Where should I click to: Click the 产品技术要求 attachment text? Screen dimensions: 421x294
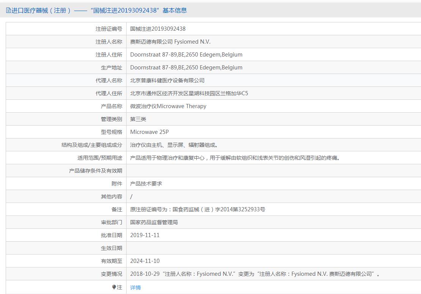pyautogui.click(x=146, y=184)
